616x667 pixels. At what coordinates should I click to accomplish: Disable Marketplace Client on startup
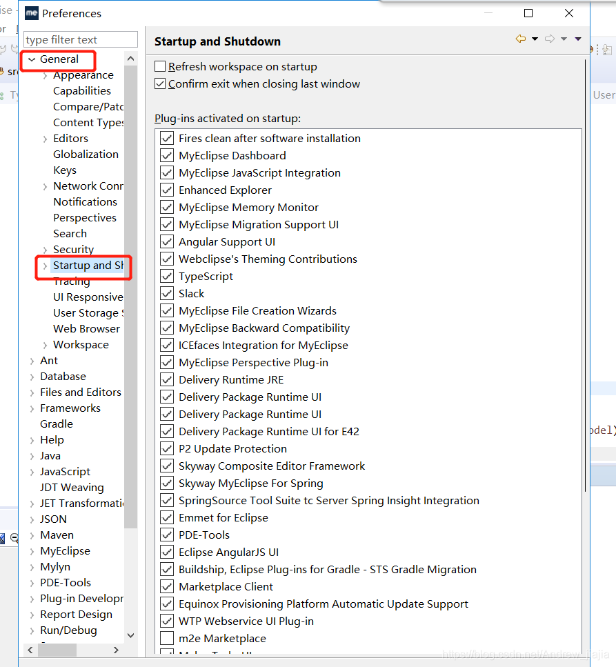[167, 586]
